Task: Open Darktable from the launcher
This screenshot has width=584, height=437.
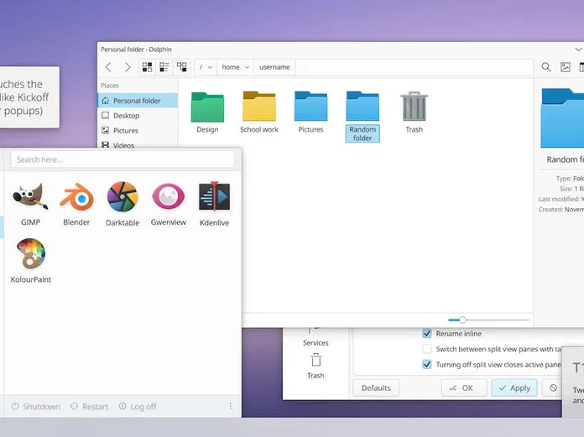Action: 123,204
